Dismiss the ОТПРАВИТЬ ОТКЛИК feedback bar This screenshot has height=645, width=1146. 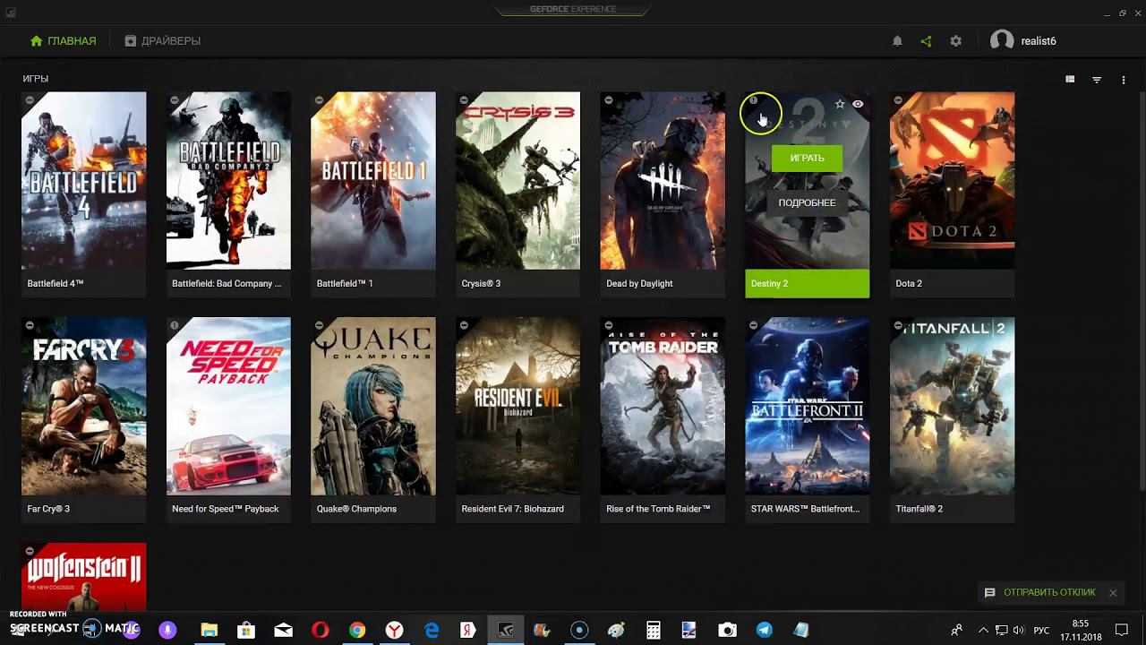[x=1113, y=593]
